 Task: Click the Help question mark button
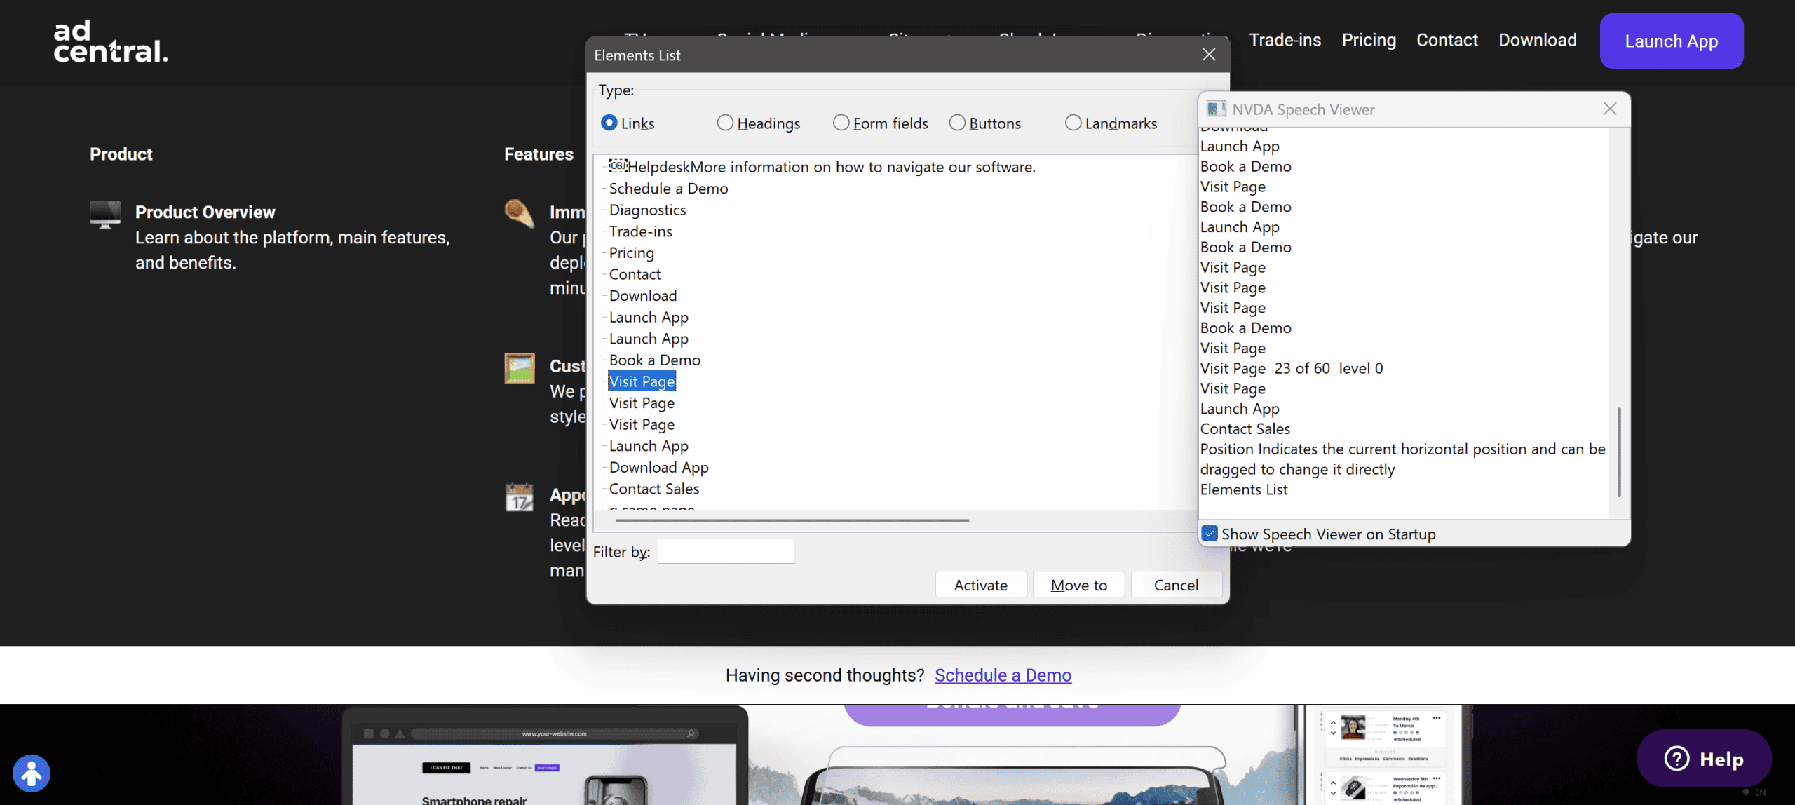[1703, 759]
